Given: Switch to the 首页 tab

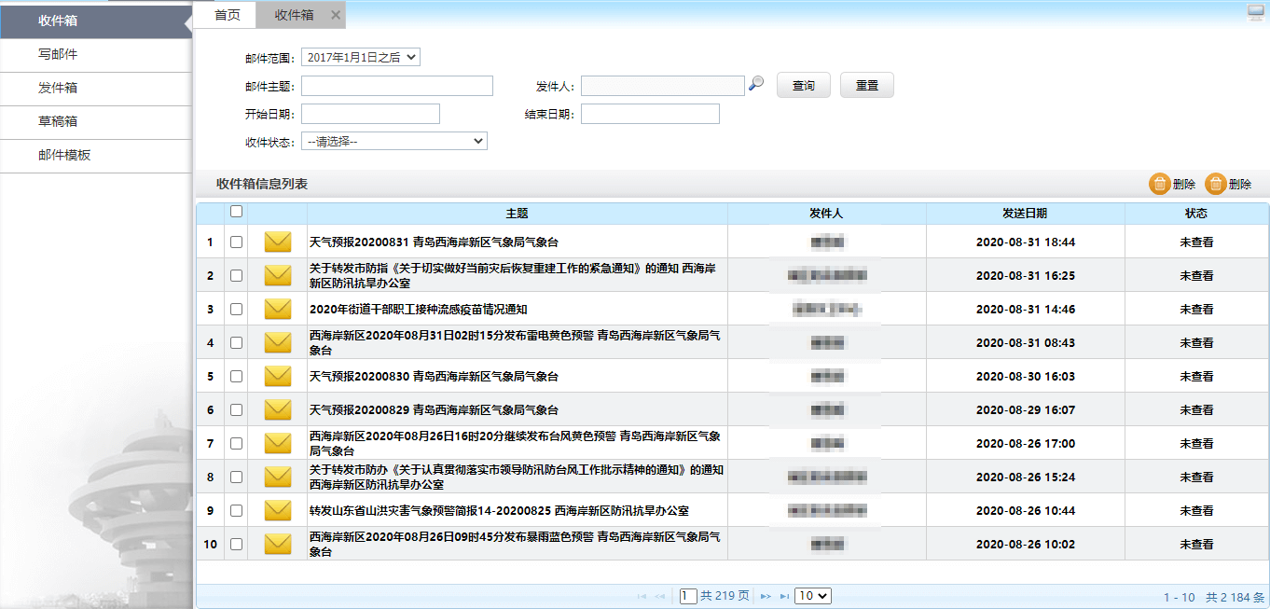Looking at the screenshot, I should tap(227, 15).
